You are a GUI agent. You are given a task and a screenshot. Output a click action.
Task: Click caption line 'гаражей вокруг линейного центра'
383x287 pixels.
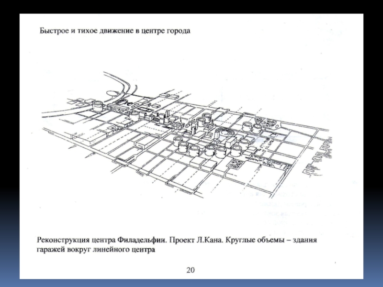(x=96, y=250)
